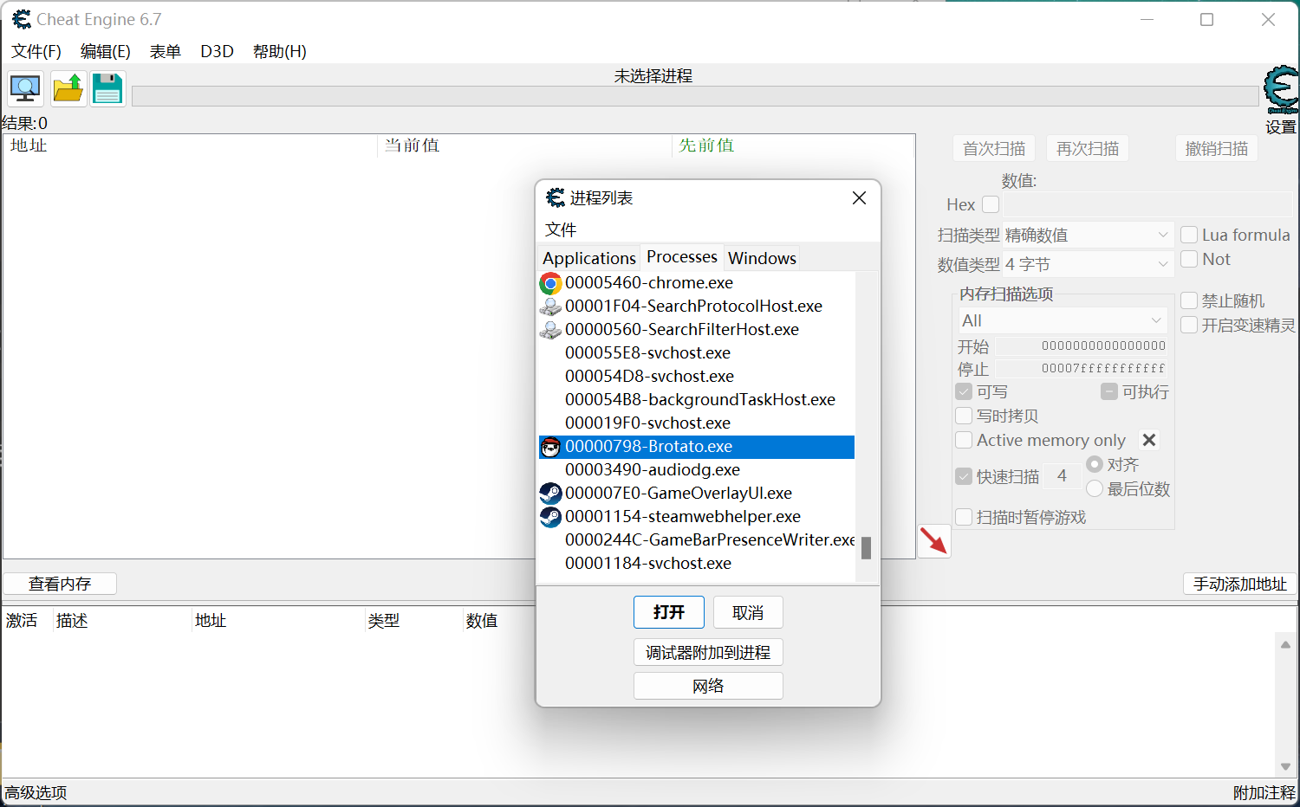
Task: Click the 查看内存 button
Action: [x=60, y=584]
